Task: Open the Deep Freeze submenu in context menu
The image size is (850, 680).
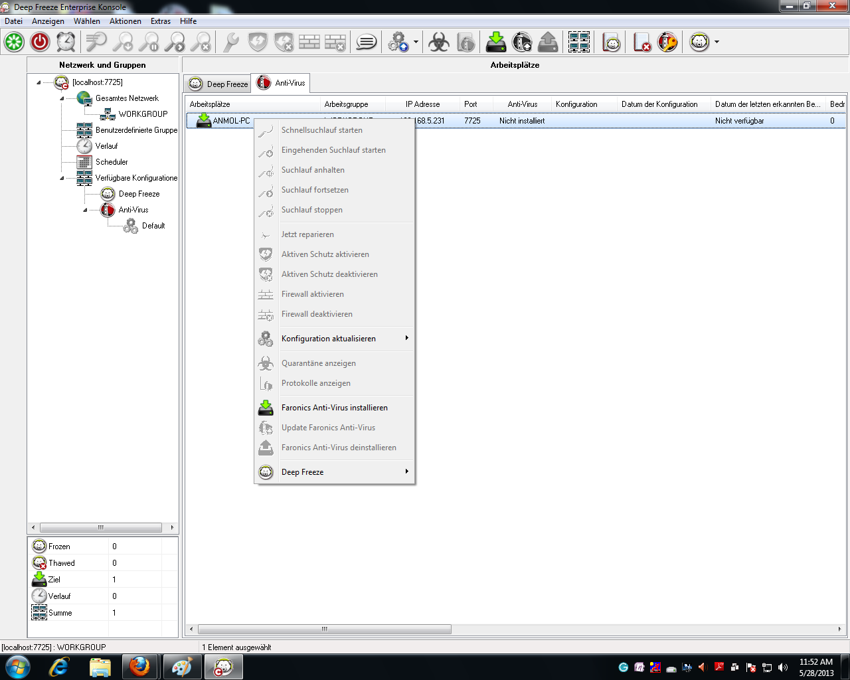Action: pos(335,472)
